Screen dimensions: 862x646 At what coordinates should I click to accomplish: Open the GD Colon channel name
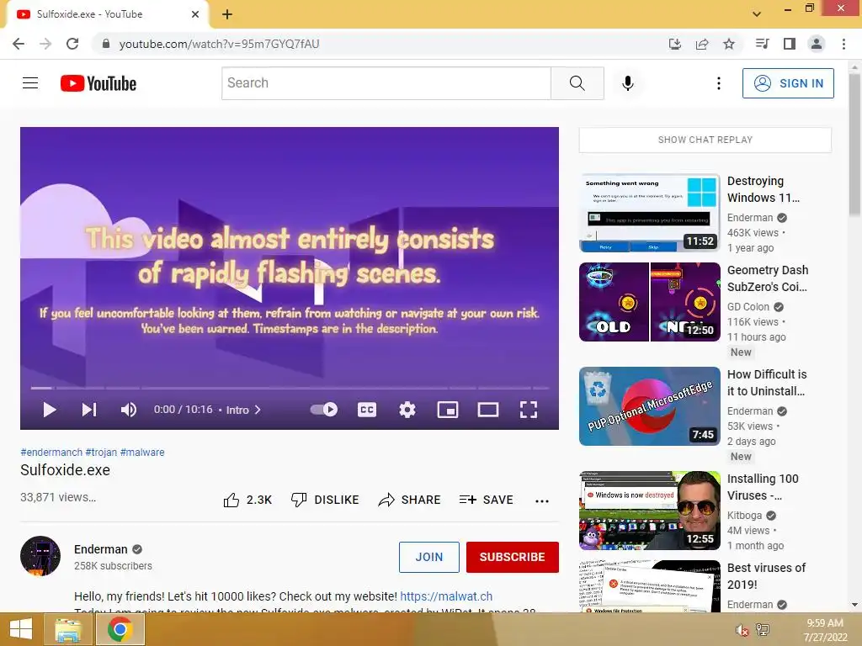[x=748, y=306]
